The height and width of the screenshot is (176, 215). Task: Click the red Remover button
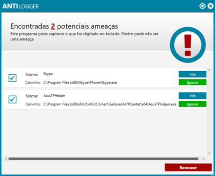(x=188, y=167)
